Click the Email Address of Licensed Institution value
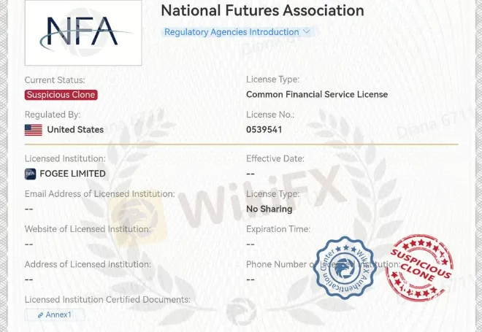 [29, 209]
